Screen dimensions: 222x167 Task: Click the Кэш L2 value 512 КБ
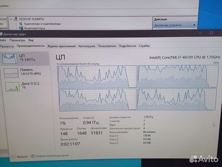(147, 139)
